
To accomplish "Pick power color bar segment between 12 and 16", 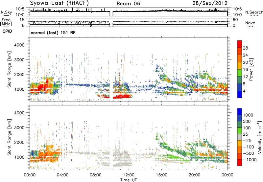I will click(240, 73).
